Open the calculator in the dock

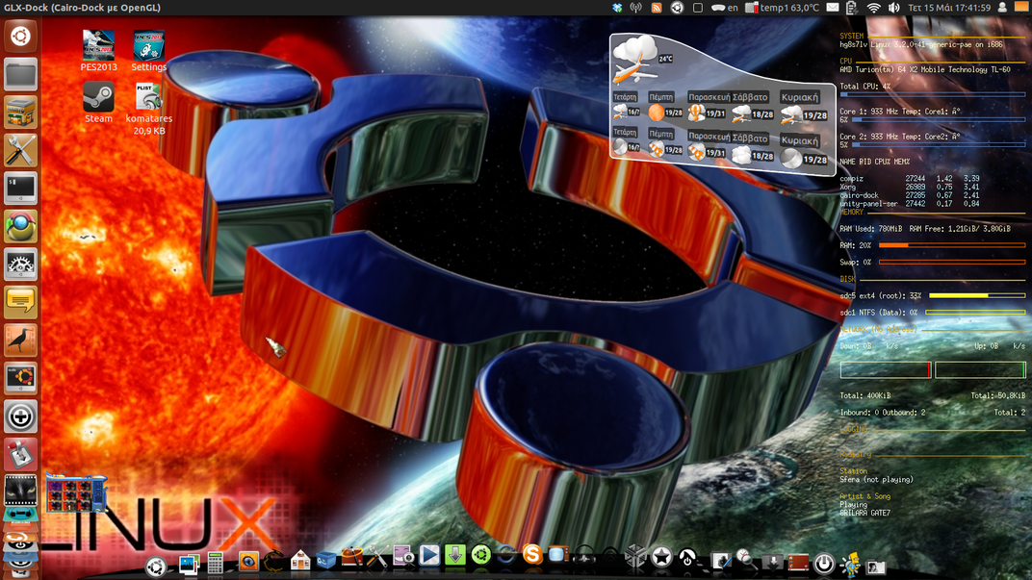(216, 563)
